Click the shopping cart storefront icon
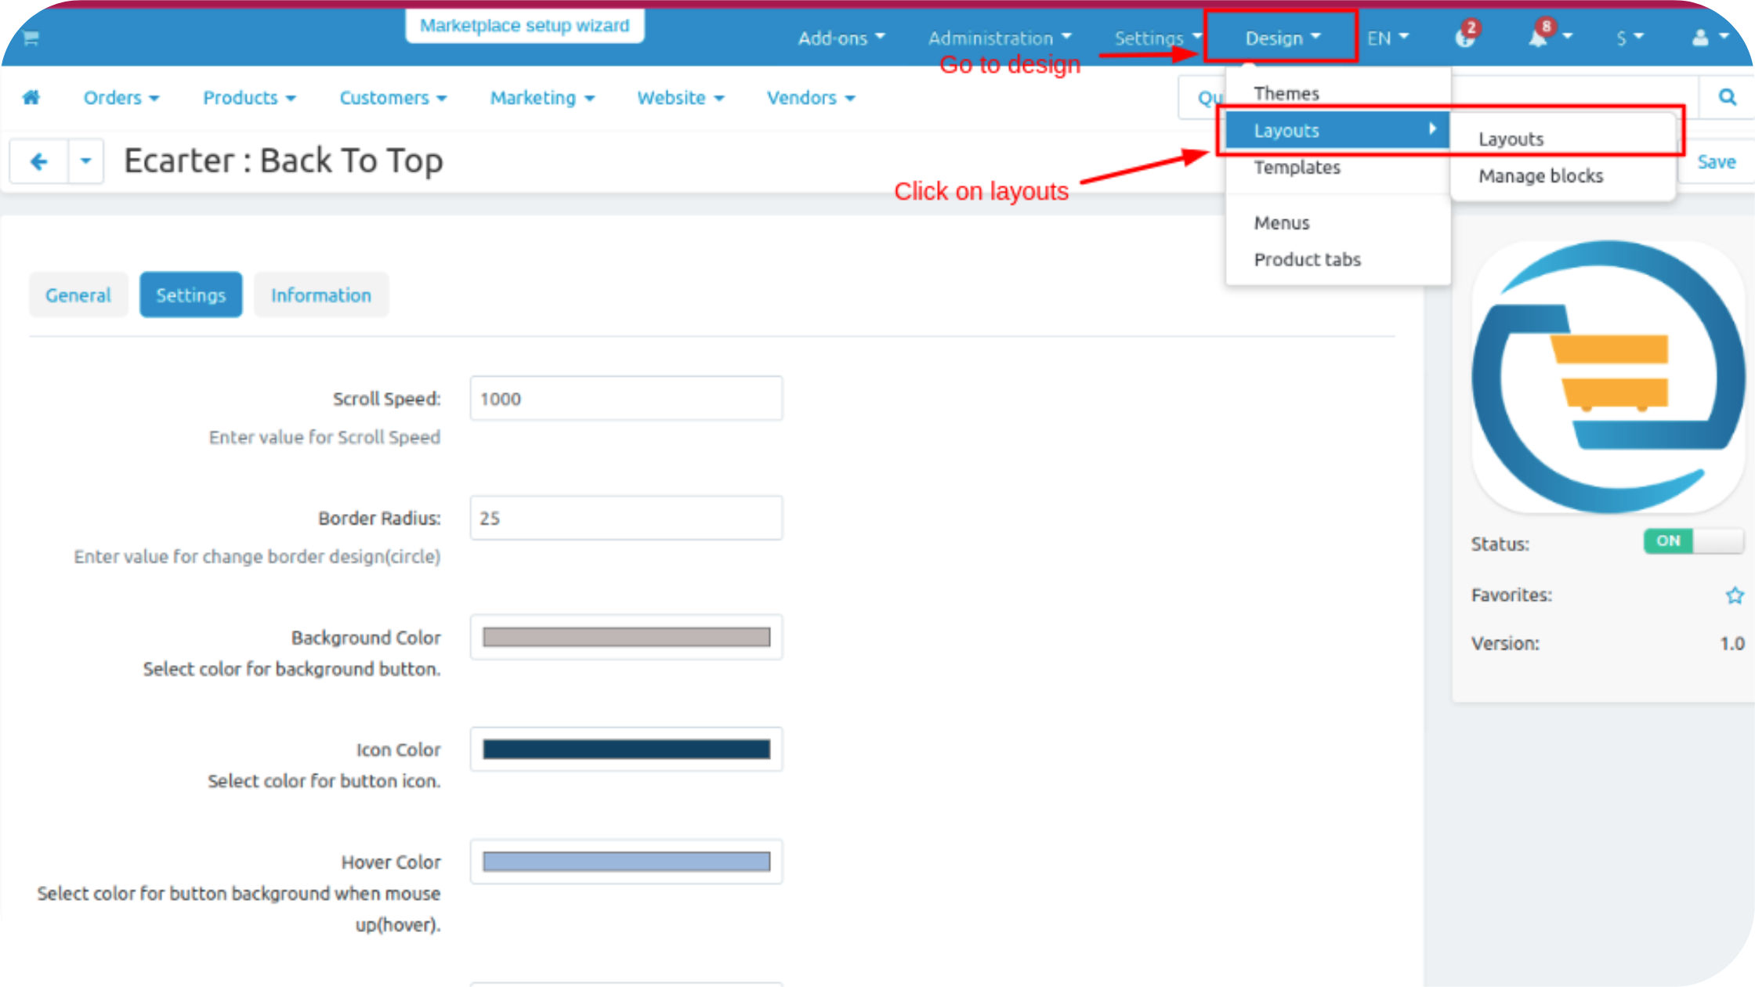This screenshot has height=987, width=1755. pos(31,38)
